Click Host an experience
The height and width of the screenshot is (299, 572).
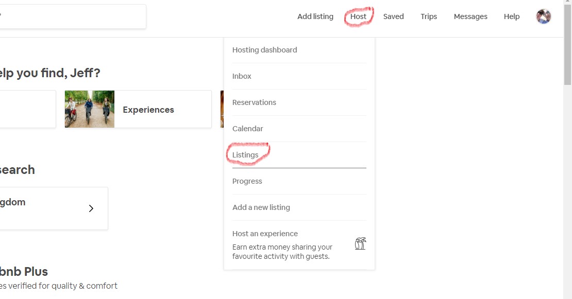pyautogui.click(x=265, y=233)
